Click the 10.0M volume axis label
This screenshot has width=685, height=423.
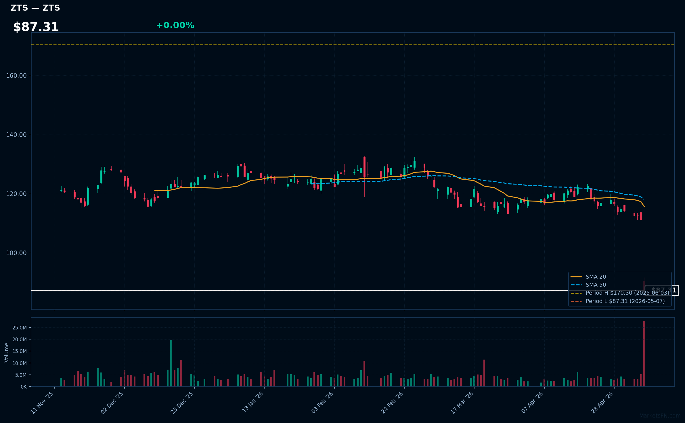pyautogui.click(x=20, y=363)
